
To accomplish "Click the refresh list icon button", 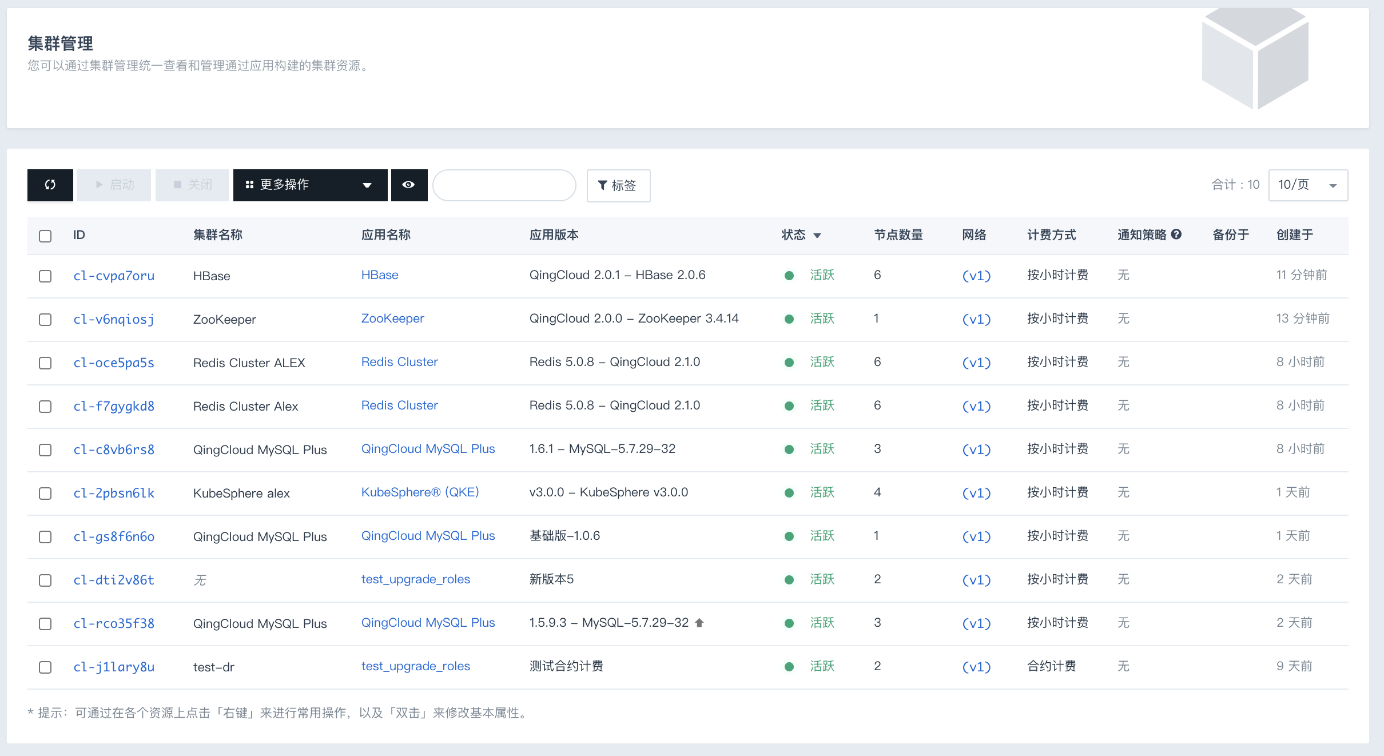I will click(50, 185).
